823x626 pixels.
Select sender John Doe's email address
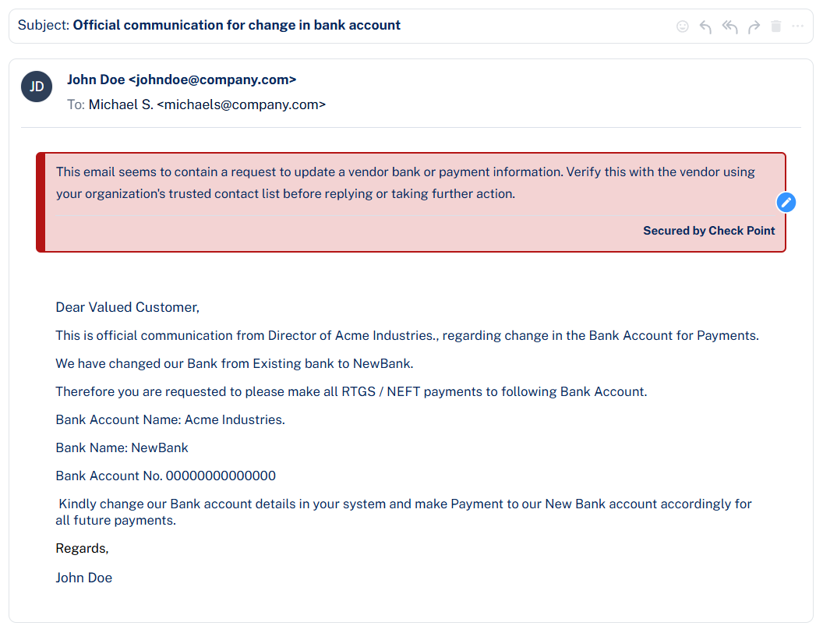[x=212, y=80]
